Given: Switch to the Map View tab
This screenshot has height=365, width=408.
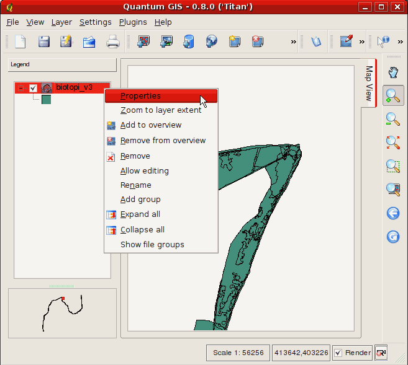Looking at the screenshot, I should pyautogui.click(x=369, y=83).
